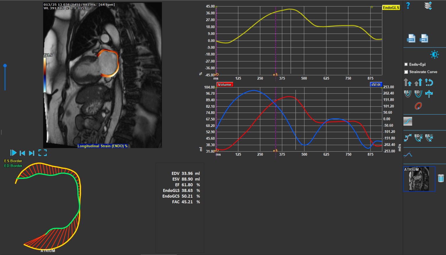Play the cine image sequence
Image resolution: width=446 pixels, height=255 pixels.
(13, 153)
